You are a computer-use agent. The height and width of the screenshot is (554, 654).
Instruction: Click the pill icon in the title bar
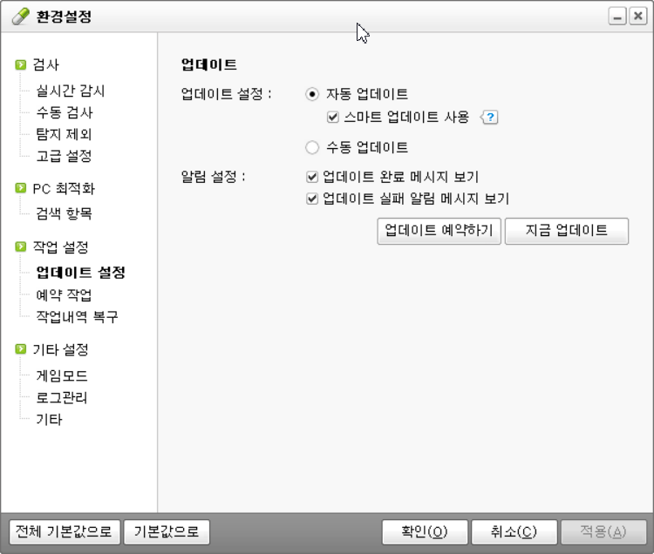20,17
